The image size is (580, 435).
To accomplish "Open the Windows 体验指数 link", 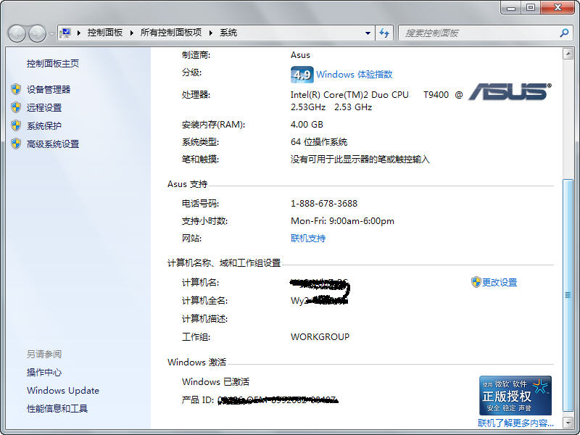I will [354, 75].
